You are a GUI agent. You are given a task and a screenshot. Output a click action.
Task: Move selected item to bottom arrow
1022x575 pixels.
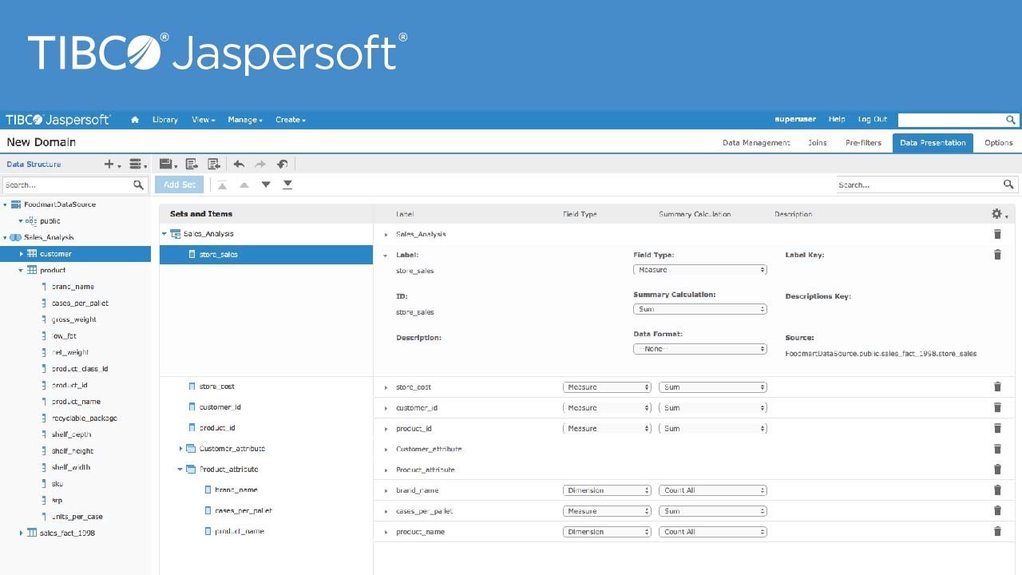coord(287,184)
